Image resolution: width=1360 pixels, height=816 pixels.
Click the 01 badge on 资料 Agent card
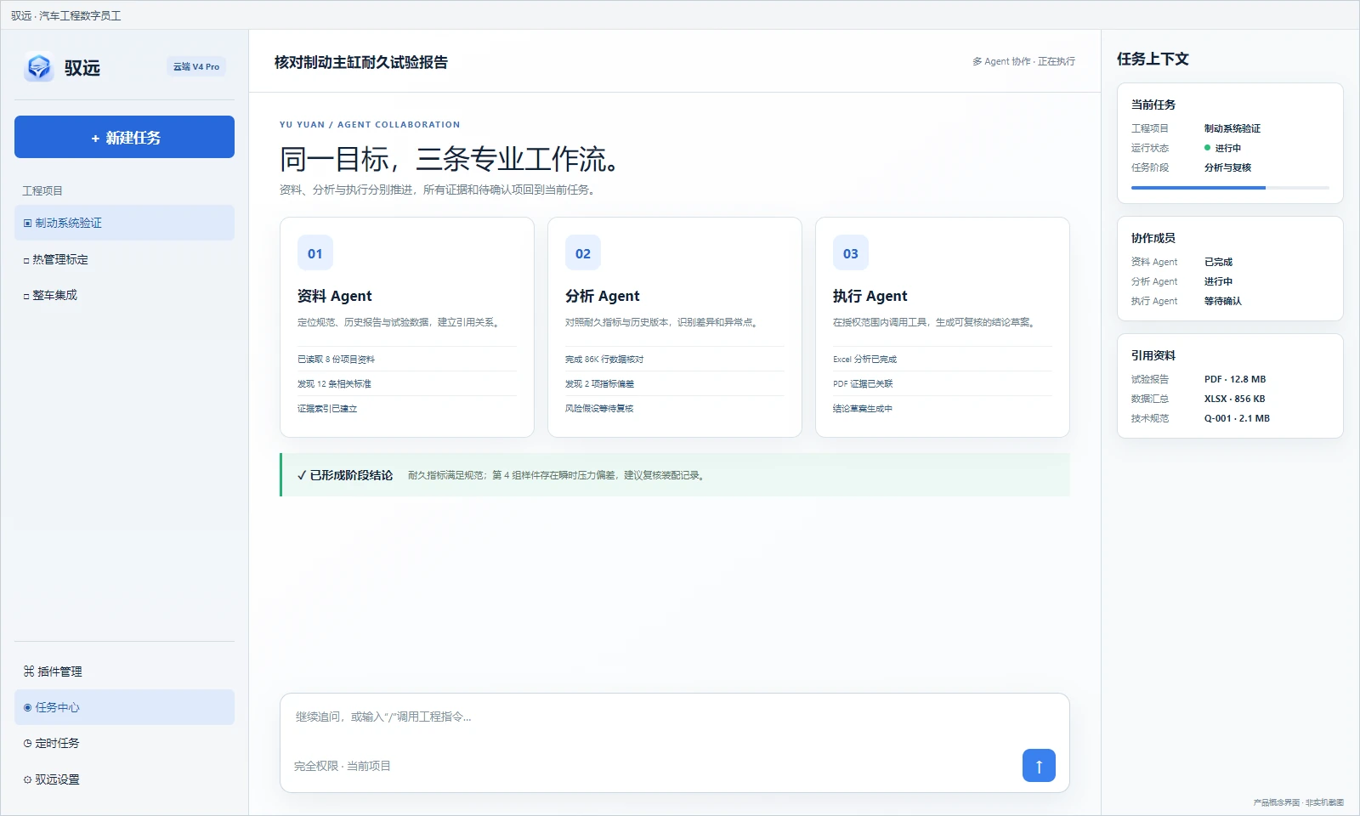(315, 253)
